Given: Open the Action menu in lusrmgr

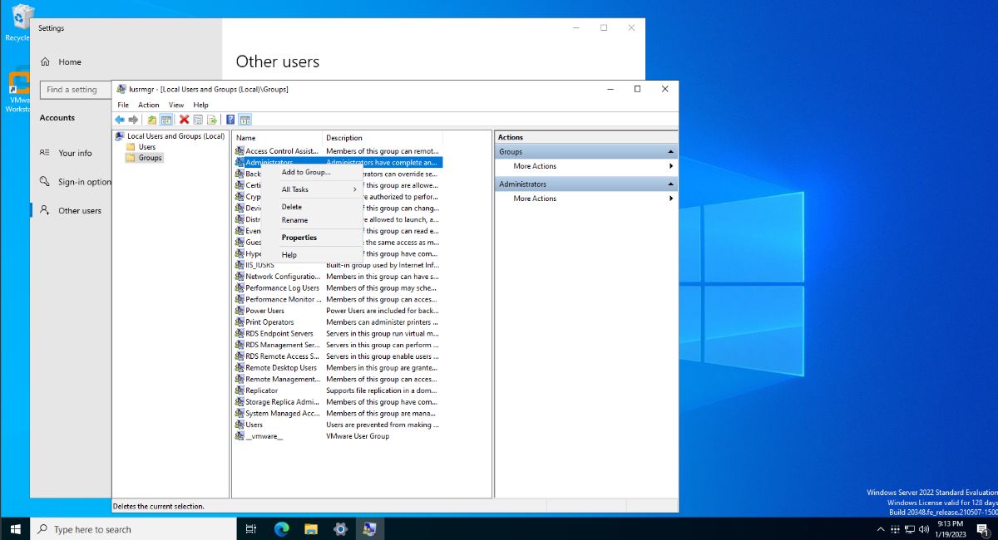Looking at the screenshot, I should coord(148,105).
